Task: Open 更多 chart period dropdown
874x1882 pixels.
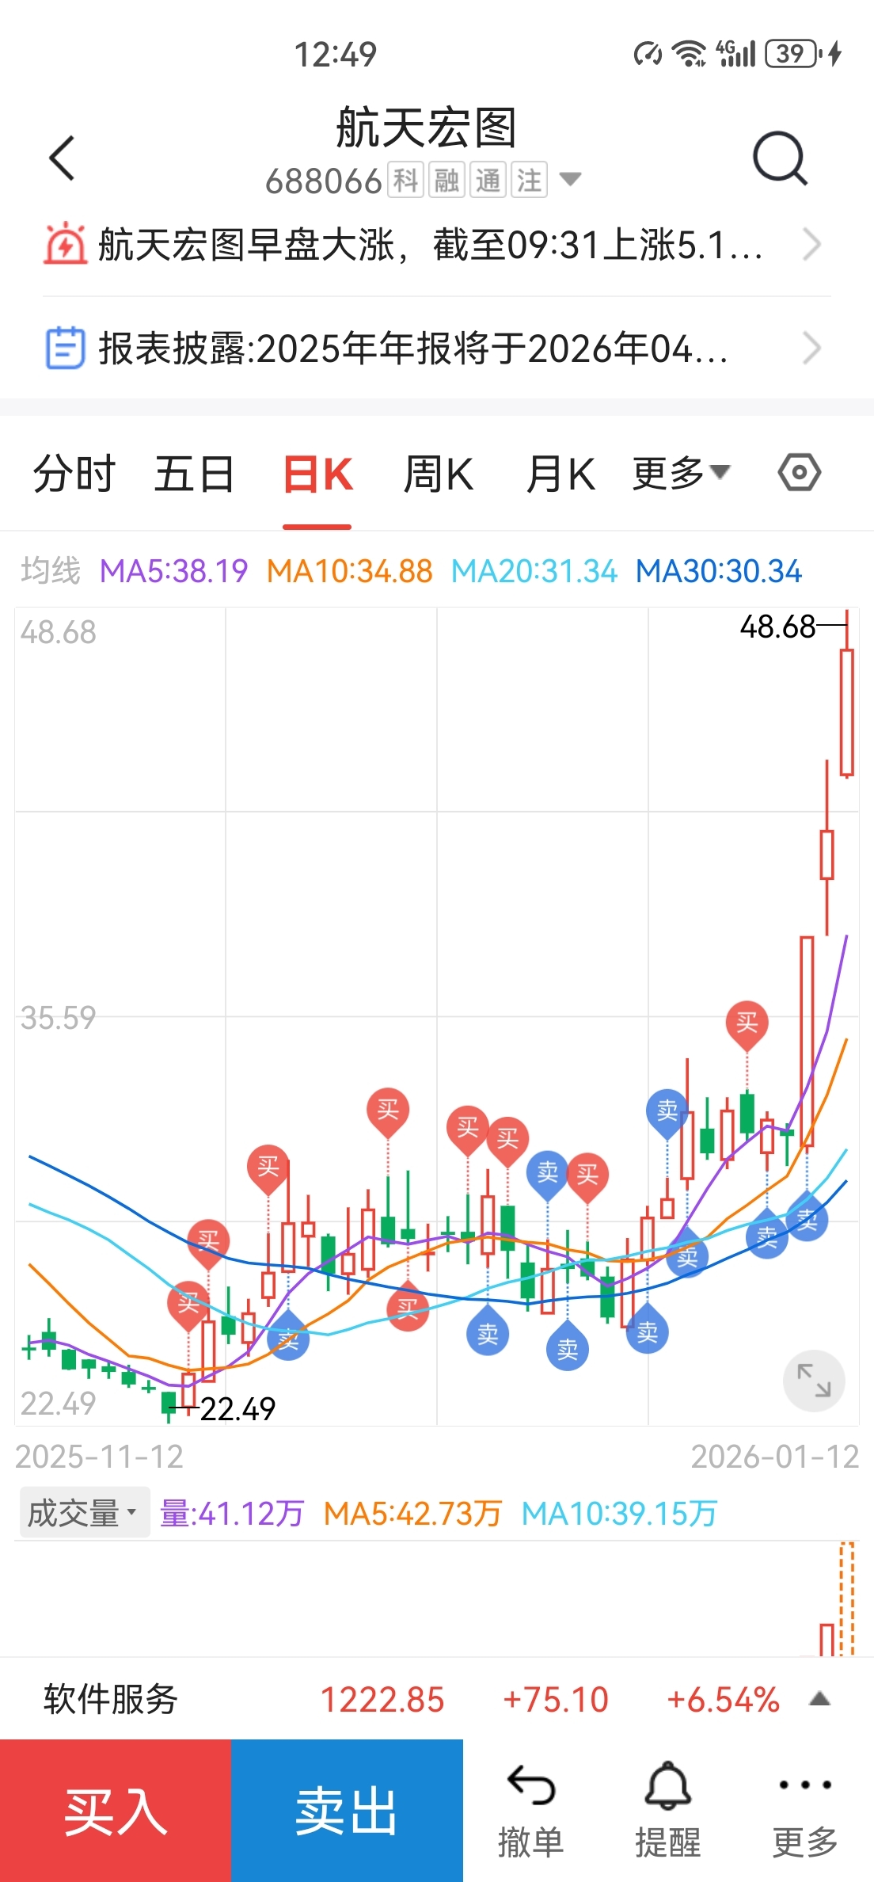Action: 681,473
